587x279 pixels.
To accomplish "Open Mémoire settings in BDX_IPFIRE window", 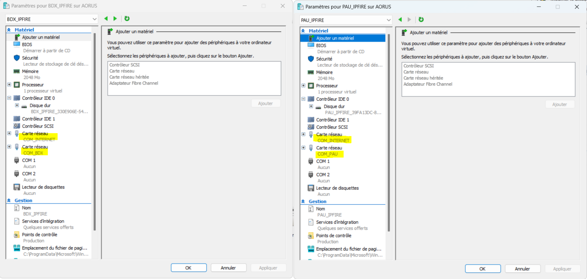I will (30, 71).
